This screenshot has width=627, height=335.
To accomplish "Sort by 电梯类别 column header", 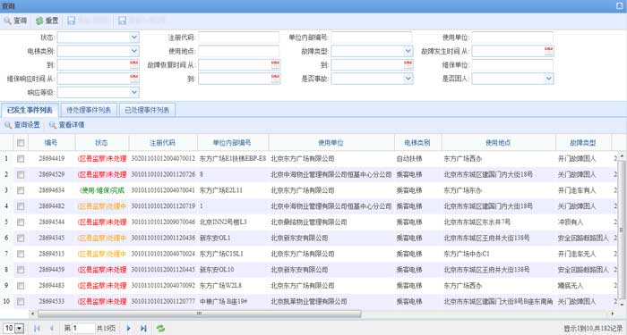I will [x=417, y=143].
